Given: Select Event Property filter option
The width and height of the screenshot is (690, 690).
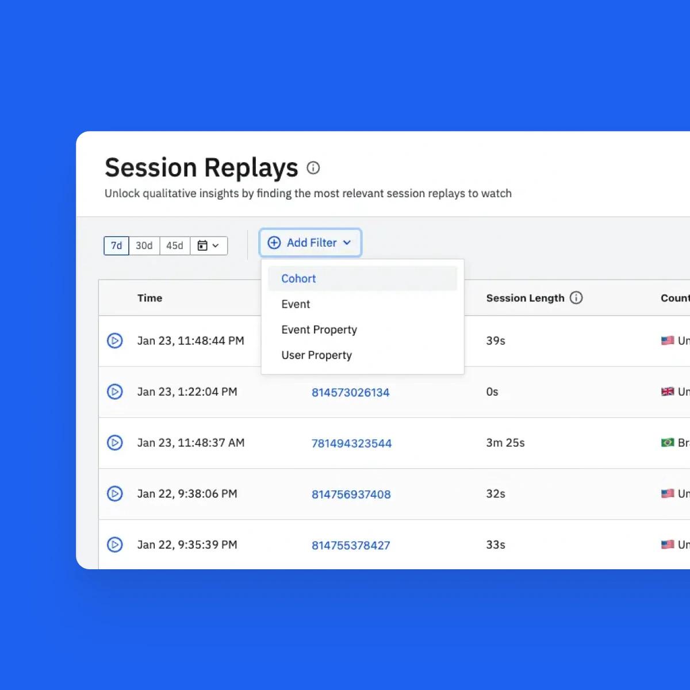Looking at the screenshot, I should pyautogui.click(x=319, y=329).
